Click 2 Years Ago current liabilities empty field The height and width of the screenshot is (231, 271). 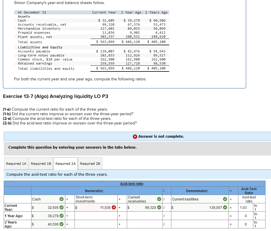[x=200, y=224]
